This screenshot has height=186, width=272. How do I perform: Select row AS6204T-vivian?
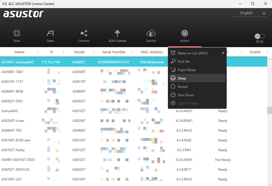133,121
